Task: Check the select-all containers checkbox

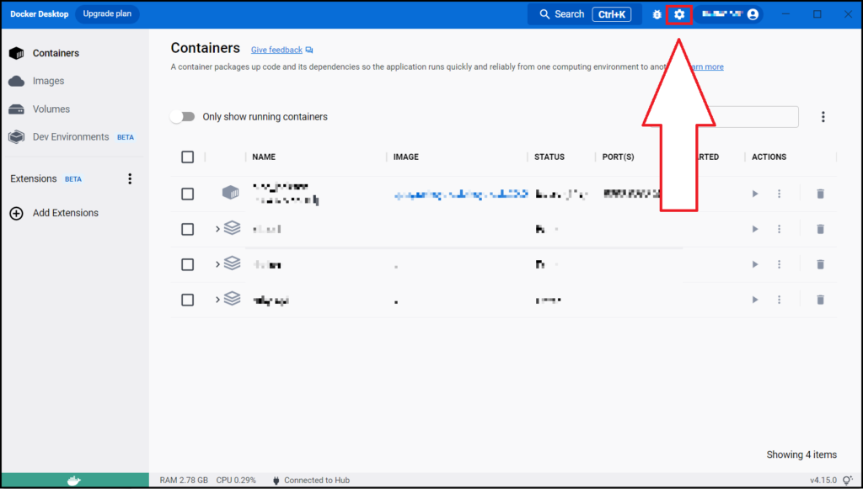Action: pyautogui.click(x=187, y=157)
